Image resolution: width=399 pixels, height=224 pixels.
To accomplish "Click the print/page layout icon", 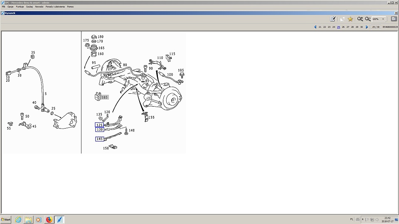I will click(394, 19).
